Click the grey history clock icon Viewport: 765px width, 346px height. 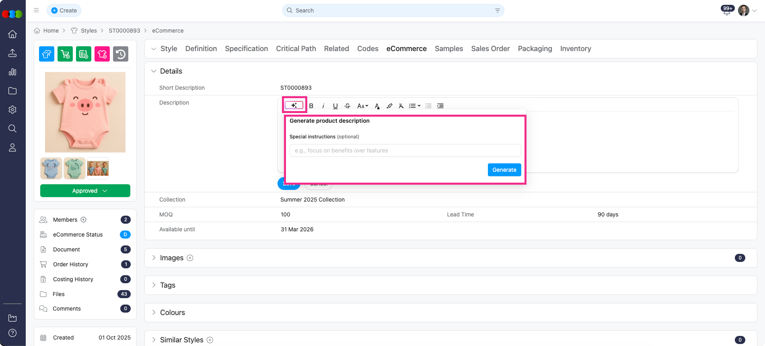pos(121,54)
